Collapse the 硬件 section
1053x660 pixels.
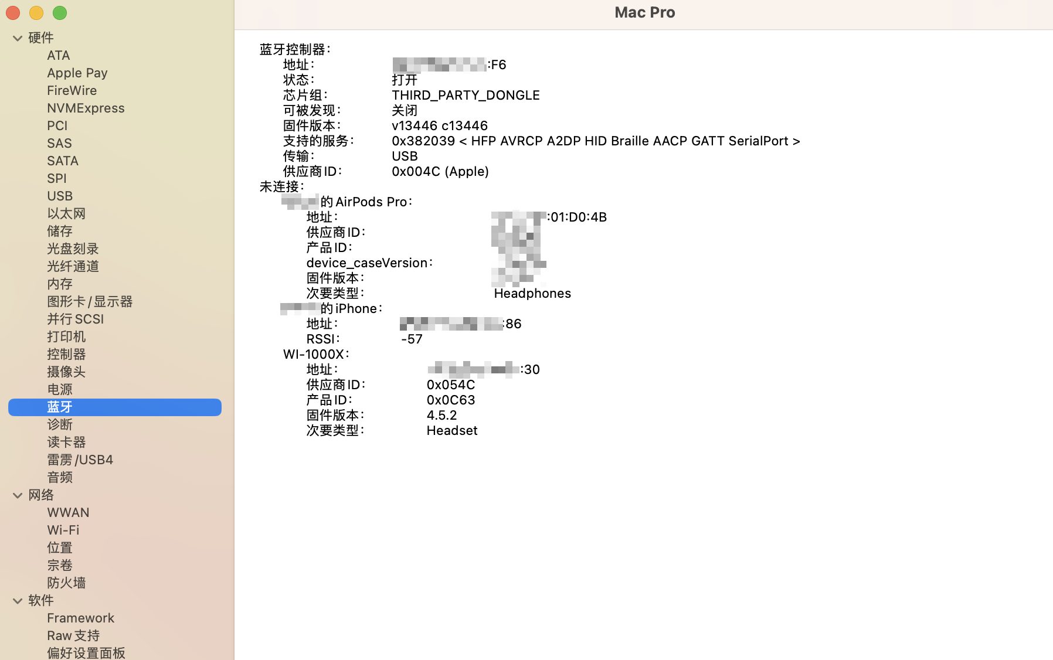pos(17,38)
